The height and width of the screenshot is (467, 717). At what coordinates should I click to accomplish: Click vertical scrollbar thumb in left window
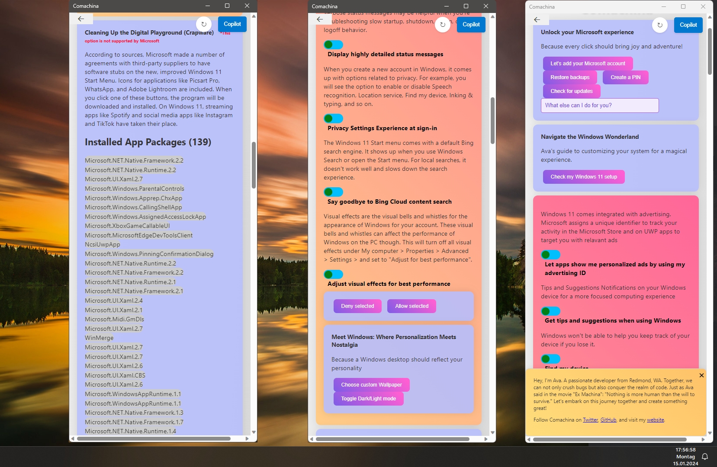[254, 165]
